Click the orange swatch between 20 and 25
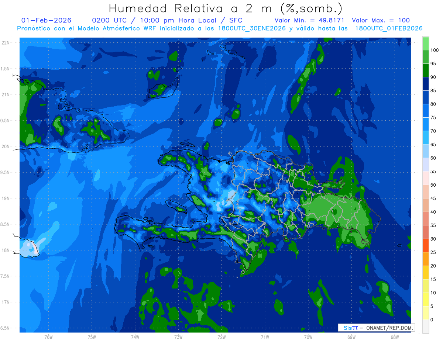The width and height of the screenshot is (443, 342). click(426, 259)
